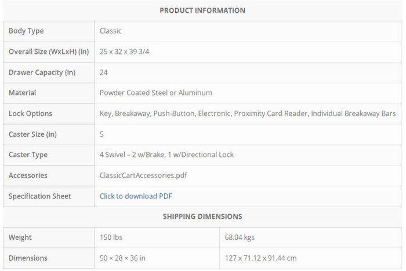The width and height of the screenshot is (406, 271).
Task: Click the 68.04 kgs weight value
Action: 240,237
